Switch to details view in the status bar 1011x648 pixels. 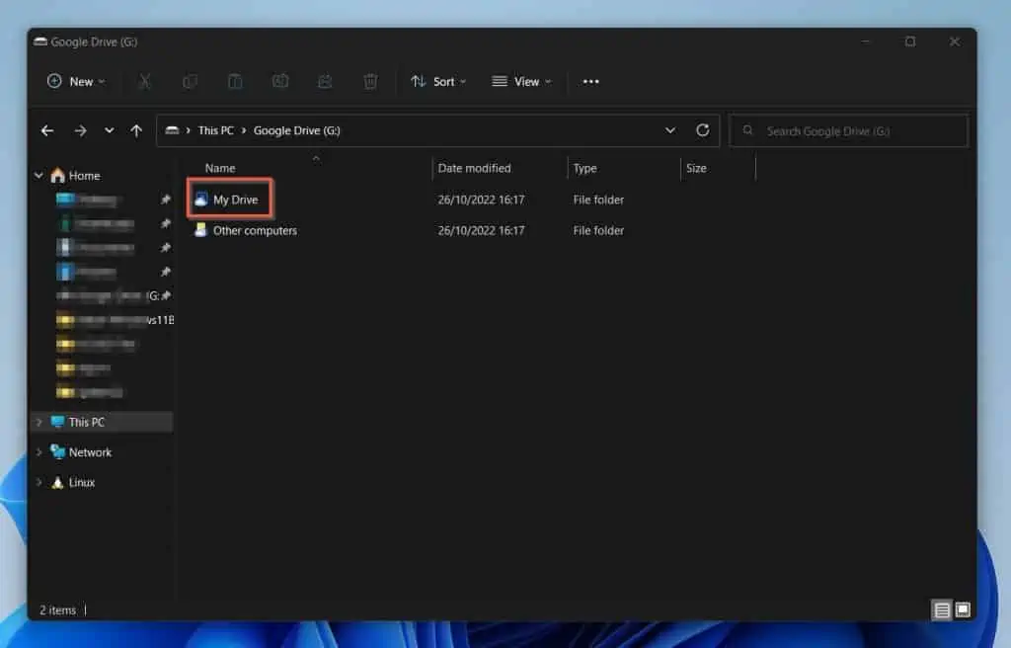click(942, 609)
